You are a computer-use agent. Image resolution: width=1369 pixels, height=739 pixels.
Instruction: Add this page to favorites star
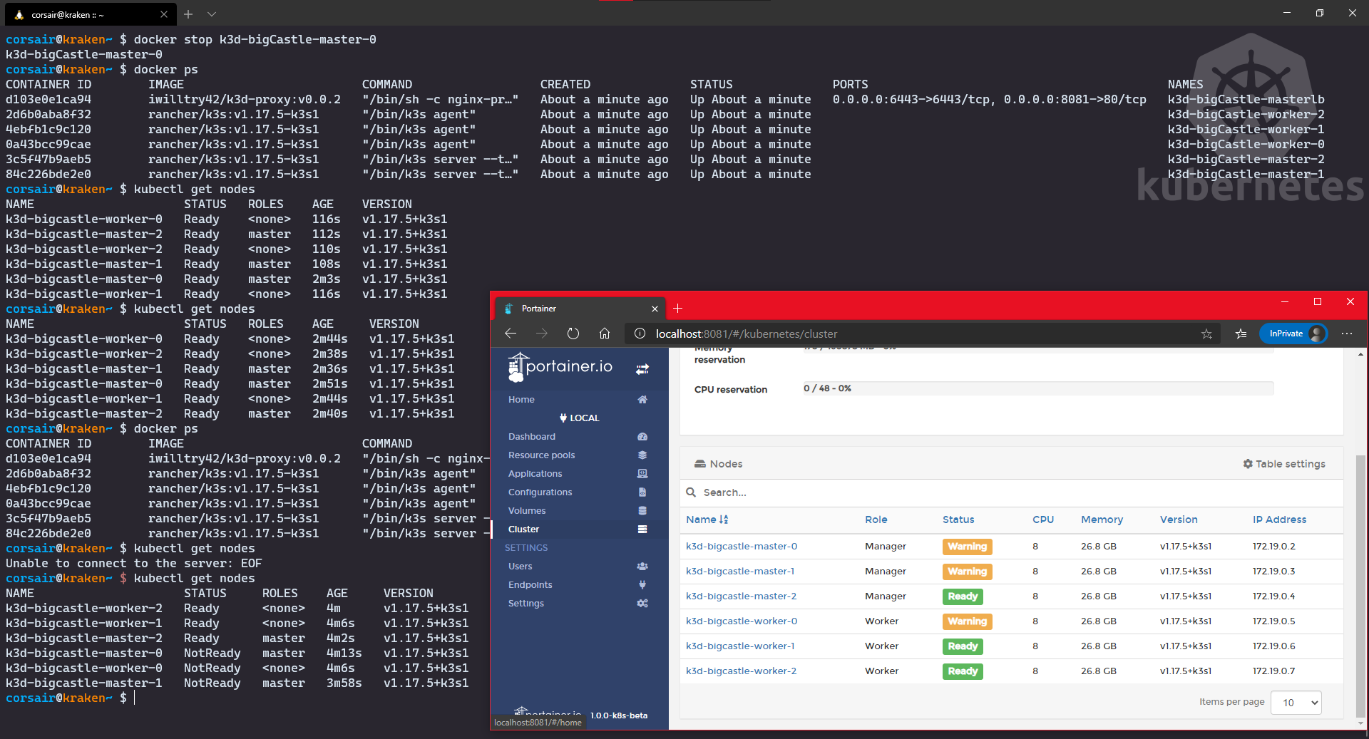click(x=1206, y=334)
